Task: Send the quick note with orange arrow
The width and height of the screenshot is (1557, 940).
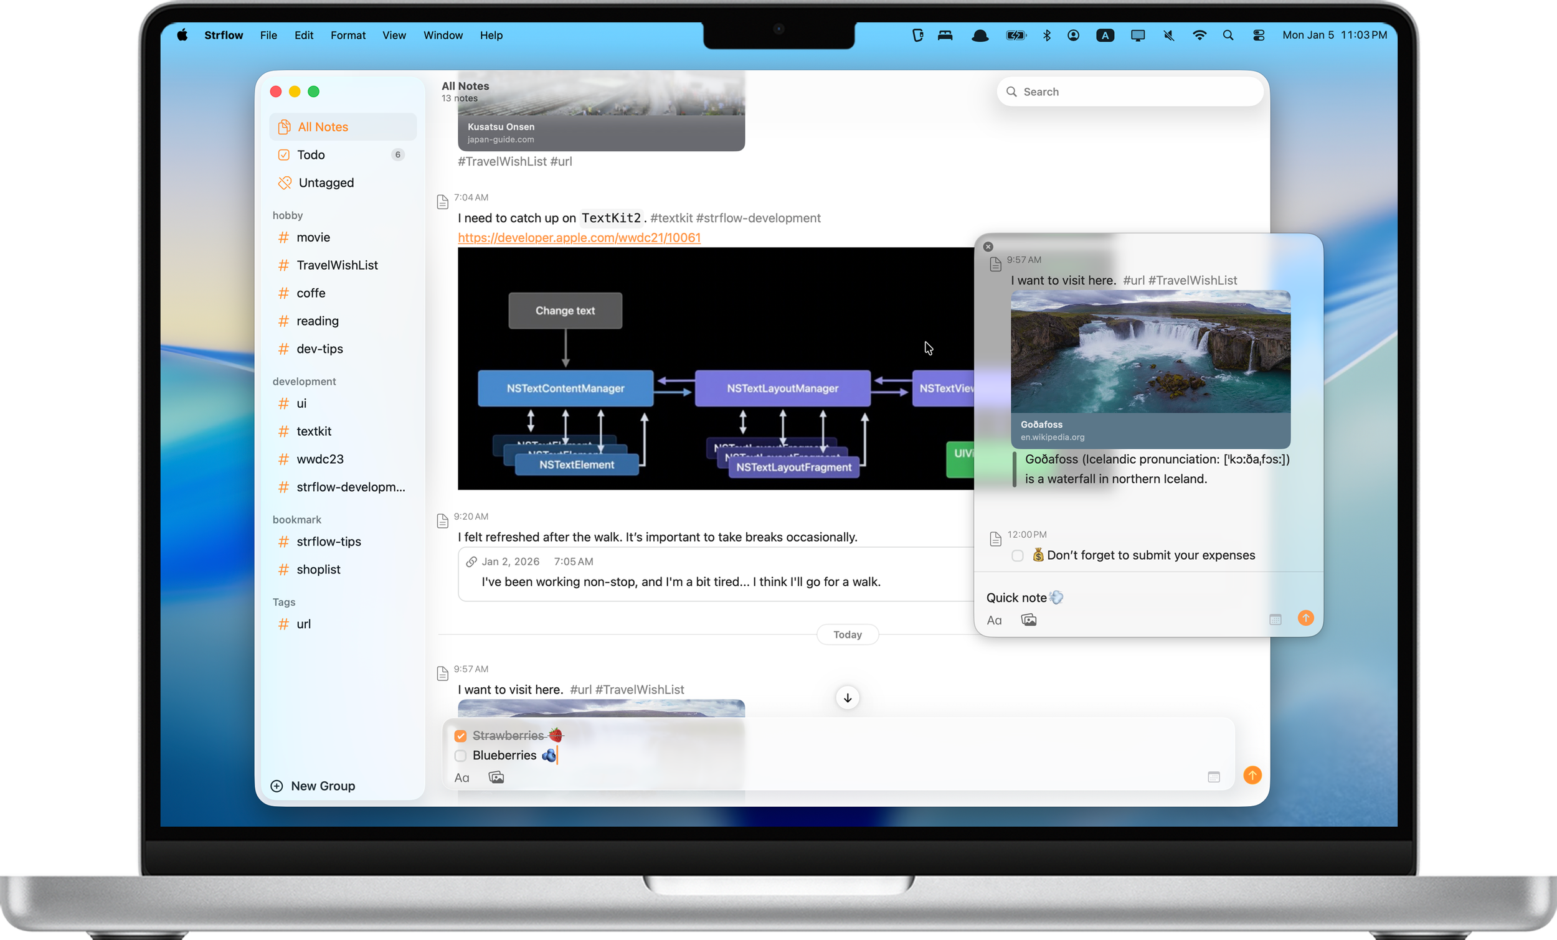Action: 1305,618
